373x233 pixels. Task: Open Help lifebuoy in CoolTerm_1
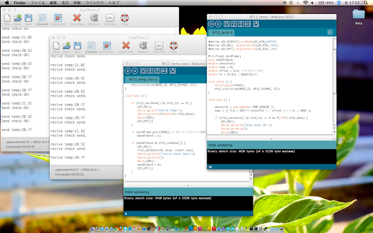[x=173, y=46]
